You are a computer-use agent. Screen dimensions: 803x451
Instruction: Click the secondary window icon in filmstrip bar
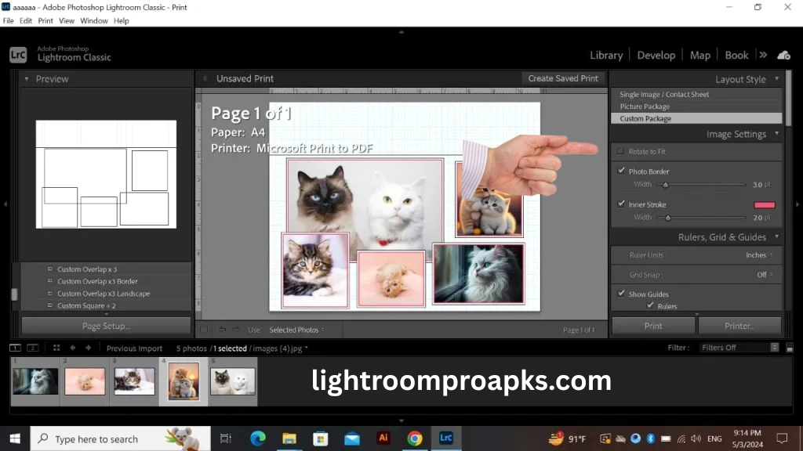(x=31, y=347)
